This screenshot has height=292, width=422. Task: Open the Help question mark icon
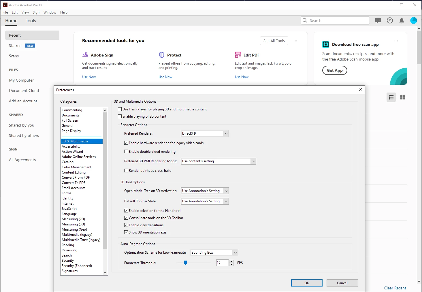pyautogui.click(x=390, y=20)
